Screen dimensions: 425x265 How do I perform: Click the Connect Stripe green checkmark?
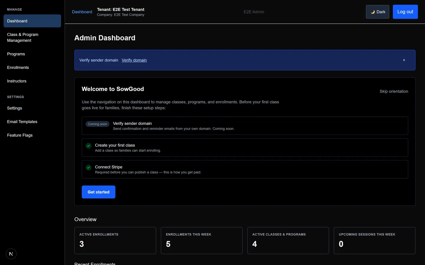click(x=89, y=168)
